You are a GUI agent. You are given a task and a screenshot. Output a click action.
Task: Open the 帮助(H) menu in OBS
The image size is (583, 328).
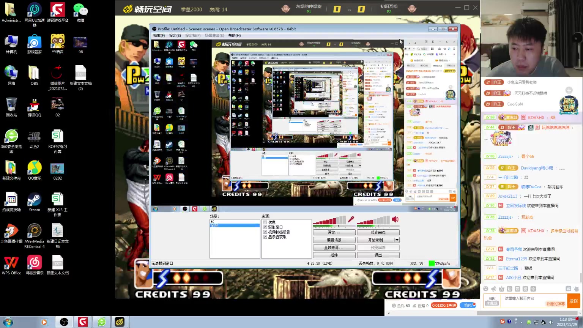235,36
